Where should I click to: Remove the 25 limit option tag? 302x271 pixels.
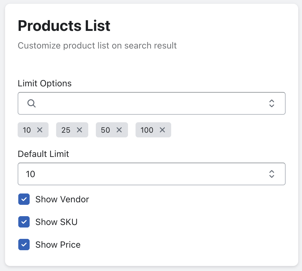tap(79, 130)
